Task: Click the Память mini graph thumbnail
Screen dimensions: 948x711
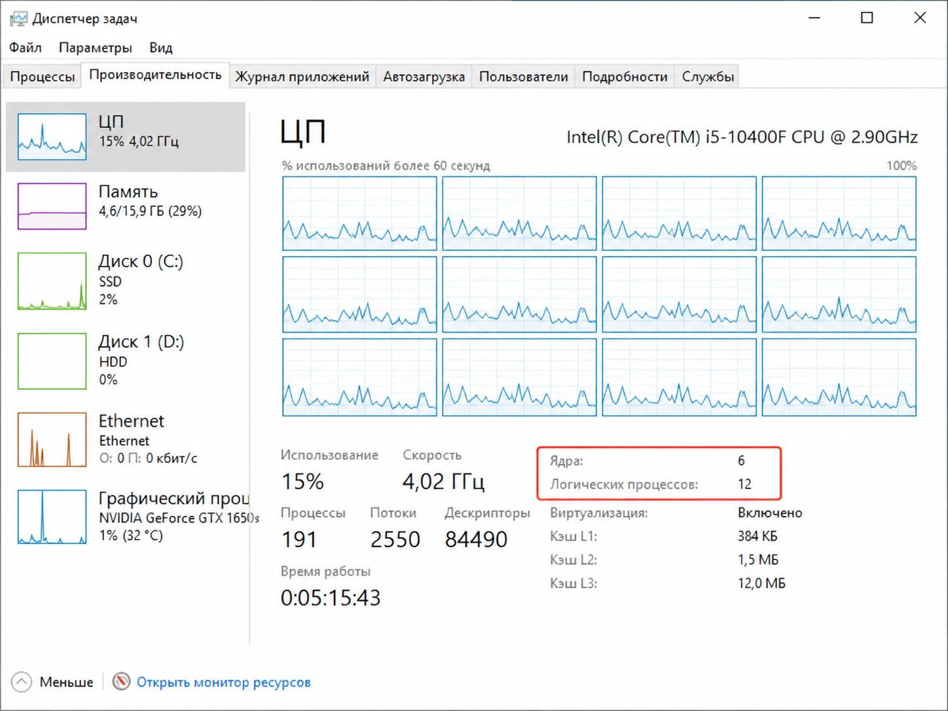Action: pos(52,206)
